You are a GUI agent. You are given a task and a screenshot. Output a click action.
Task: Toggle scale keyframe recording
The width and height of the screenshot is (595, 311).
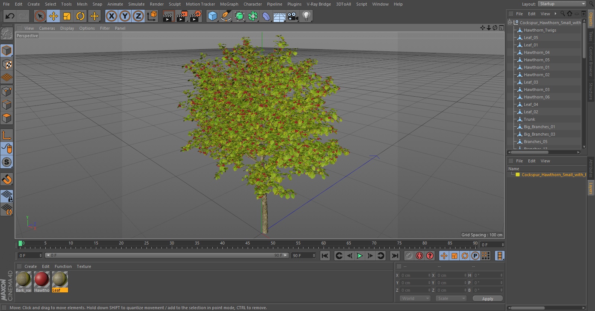click(454, 256)
